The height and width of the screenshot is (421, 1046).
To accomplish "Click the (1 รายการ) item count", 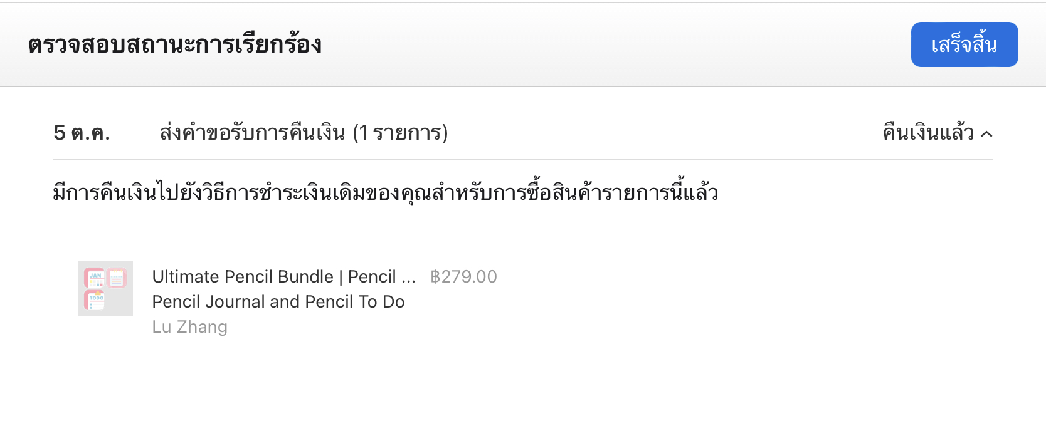I will pyautogui.click(x=400, y=133).
